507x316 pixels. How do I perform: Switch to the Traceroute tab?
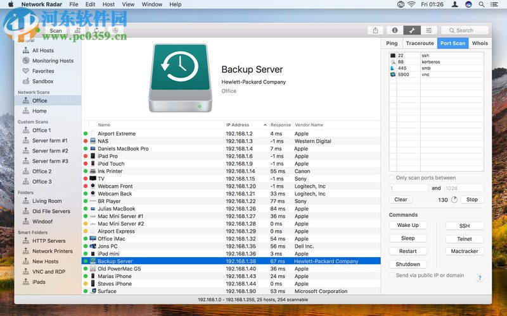[x=420, y=43]
